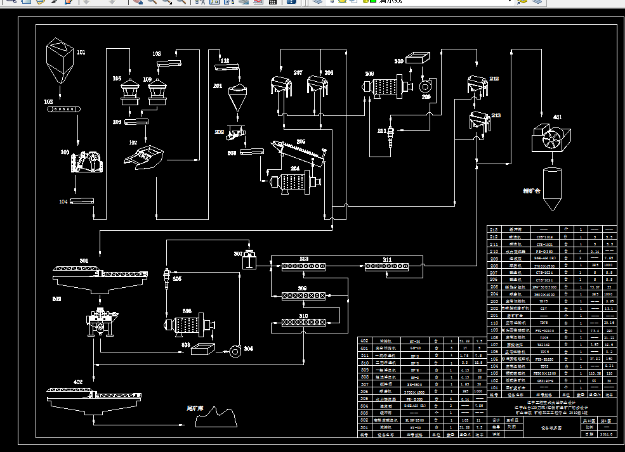This screenshot has height=452, width=625.
Task: Select the belt conveyor symbol labeled 104
Action: [x=82, y=202]
